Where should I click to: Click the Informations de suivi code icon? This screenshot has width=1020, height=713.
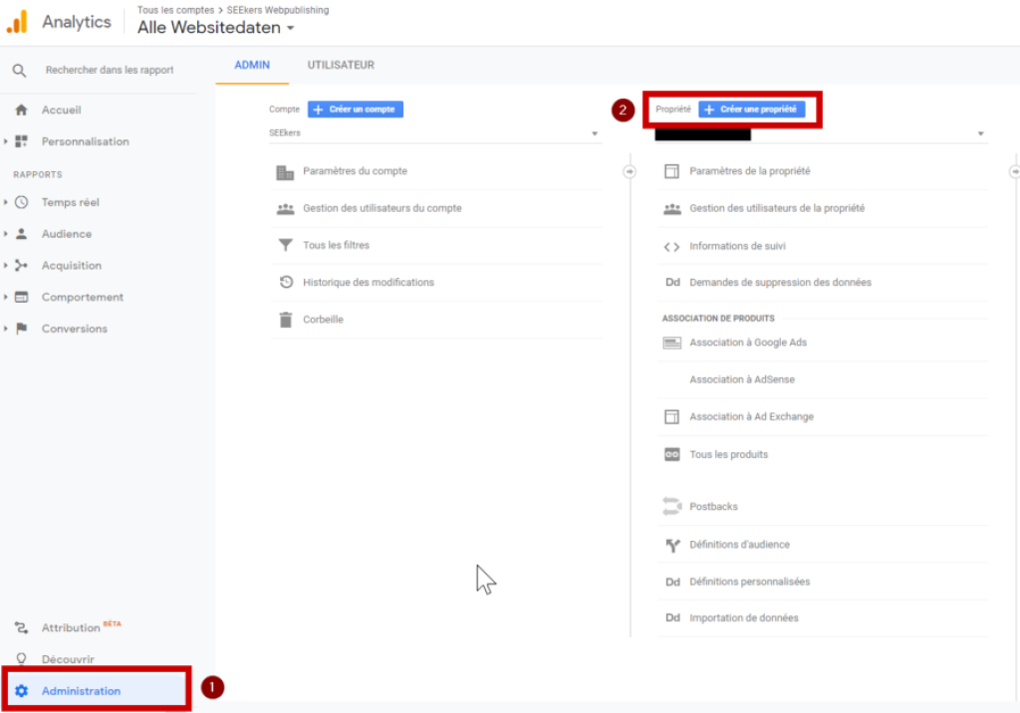pos(672,247)
